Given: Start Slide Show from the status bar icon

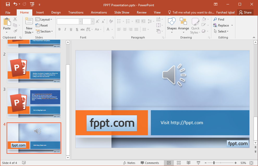Looking at the screenshot, I should [x=198, y=163].
